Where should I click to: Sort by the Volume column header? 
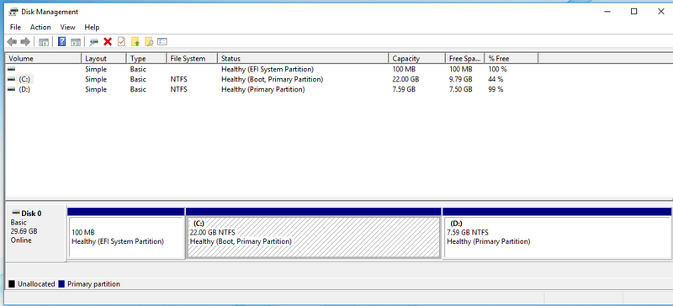pos(43,58)
